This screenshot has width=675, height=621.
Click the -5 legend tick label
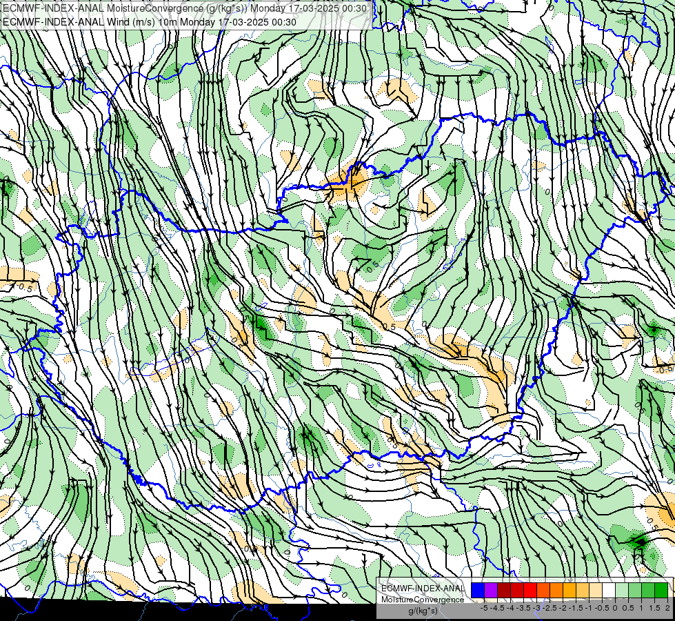tap(484, 608)
